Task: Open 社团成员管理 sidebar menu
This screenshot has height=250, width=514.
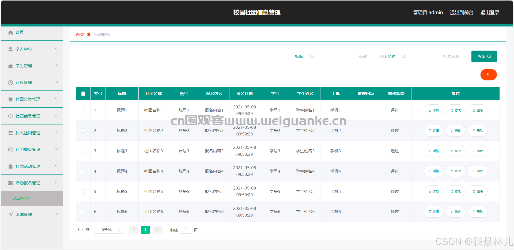Action: pos(32,149)
